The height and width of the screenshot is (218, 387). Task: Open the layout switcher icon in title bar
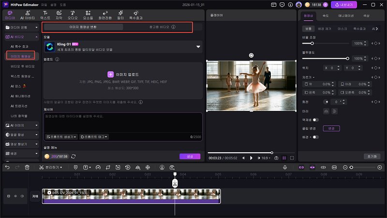pyautogui.click(x=273, y=5)
